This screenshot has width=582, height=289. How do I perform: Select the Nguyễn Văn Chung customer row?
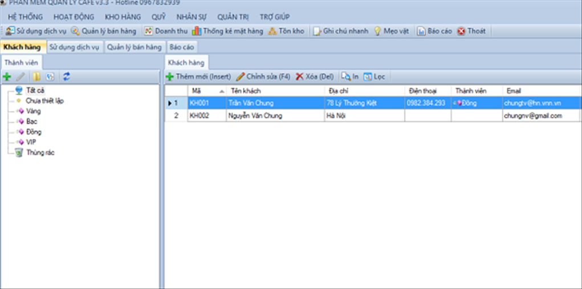254,116
